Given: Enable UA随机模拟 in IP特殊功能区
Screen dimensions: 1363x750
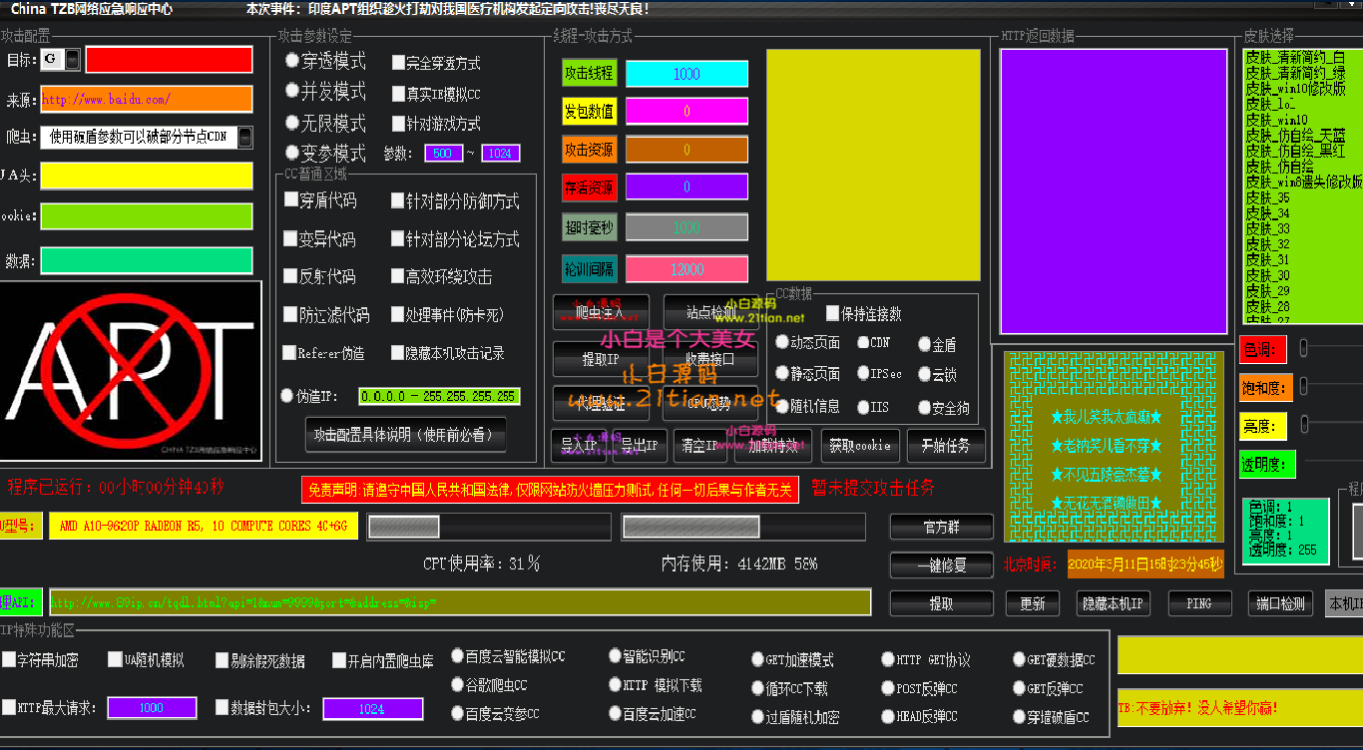Looking at the screenshot, I should (114, 658).
